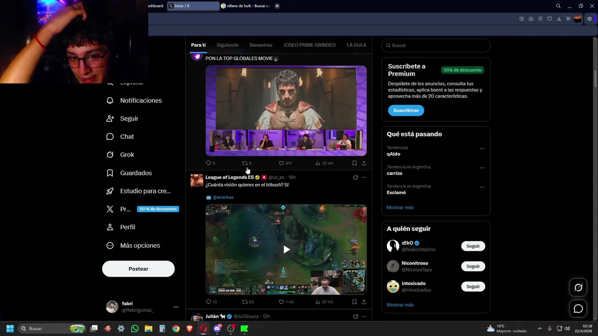
Task: Open browser easy setup sliders
Action: (568, 19)
